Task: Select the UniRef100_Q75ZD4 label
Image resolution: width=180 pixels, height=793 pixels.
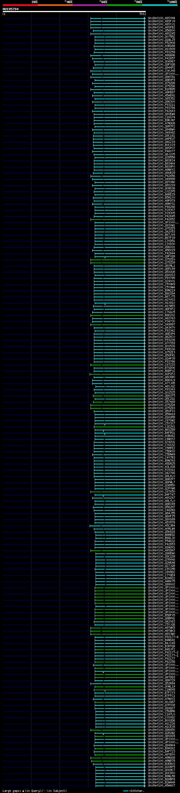Action: click(161, 405)
